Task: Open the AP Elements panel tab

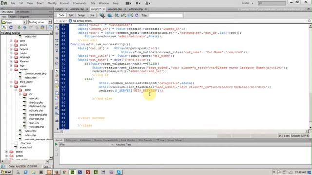Action: [x=23, y=12]
